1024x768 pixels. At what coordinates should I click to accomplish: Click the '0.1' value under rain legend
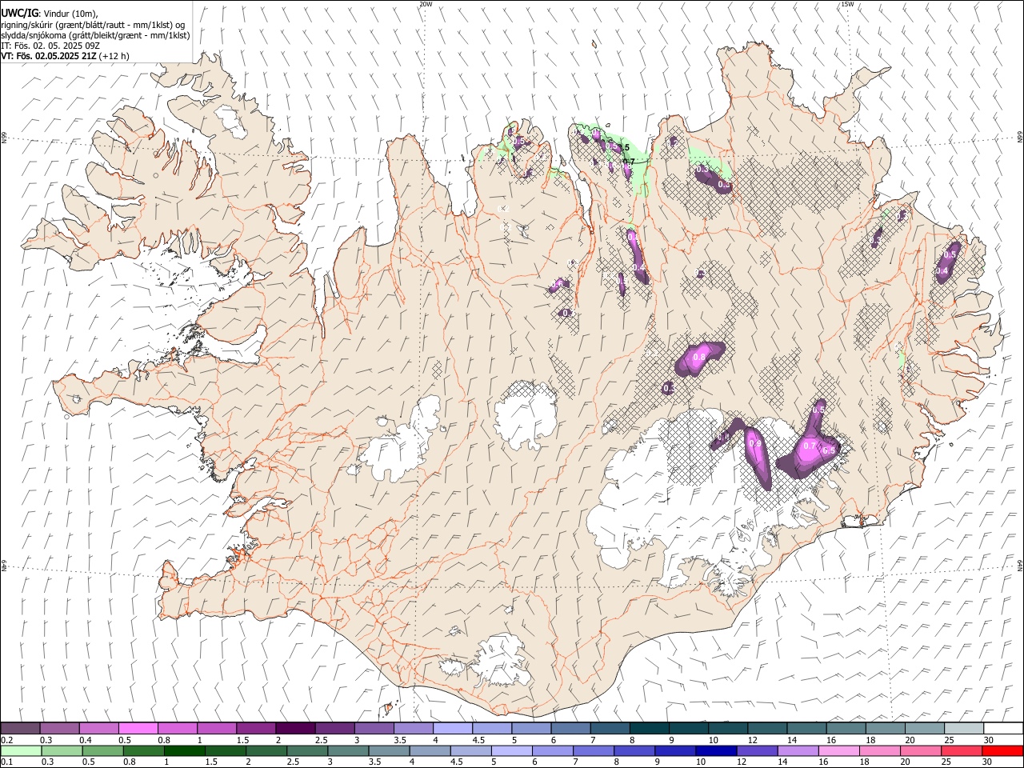click(x=6, y=762)
